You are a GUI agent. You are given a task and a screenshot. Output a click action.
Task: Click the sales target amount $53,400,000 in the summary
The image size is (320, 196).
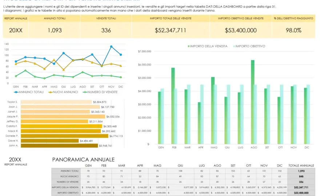click(x=241, y=30)
